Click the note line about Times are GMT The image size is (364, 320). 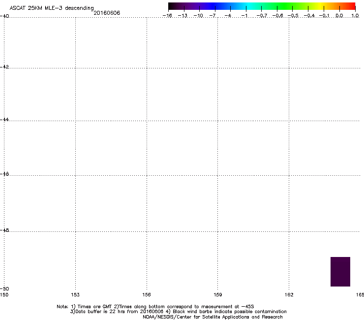tap(155, 307)
